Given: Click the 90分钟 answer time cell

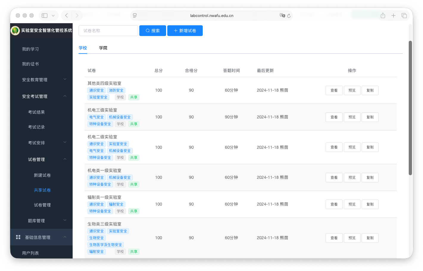Looking at the screenshot, I should pyautogui.click(x=231, y=117).
